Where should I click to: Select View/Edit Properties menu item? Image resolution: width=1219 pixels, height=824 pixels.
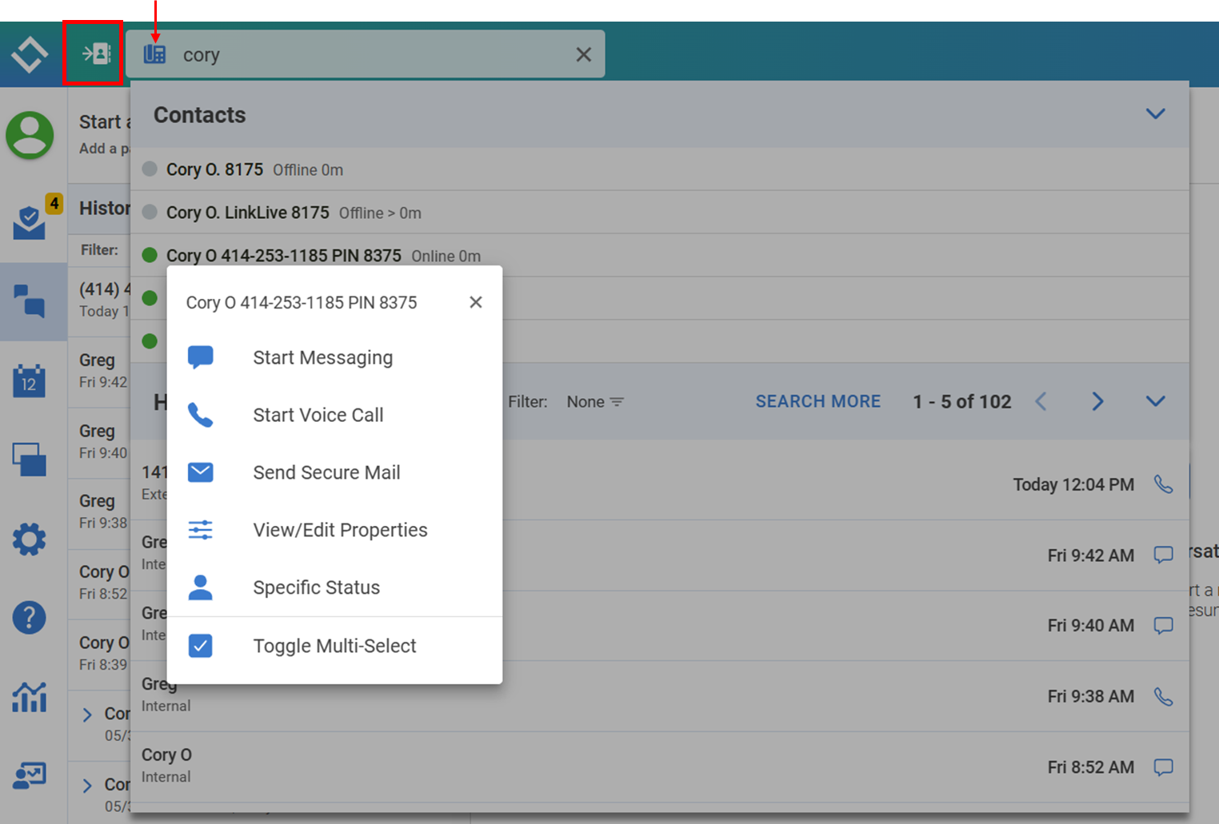click(x=340, y=530)
